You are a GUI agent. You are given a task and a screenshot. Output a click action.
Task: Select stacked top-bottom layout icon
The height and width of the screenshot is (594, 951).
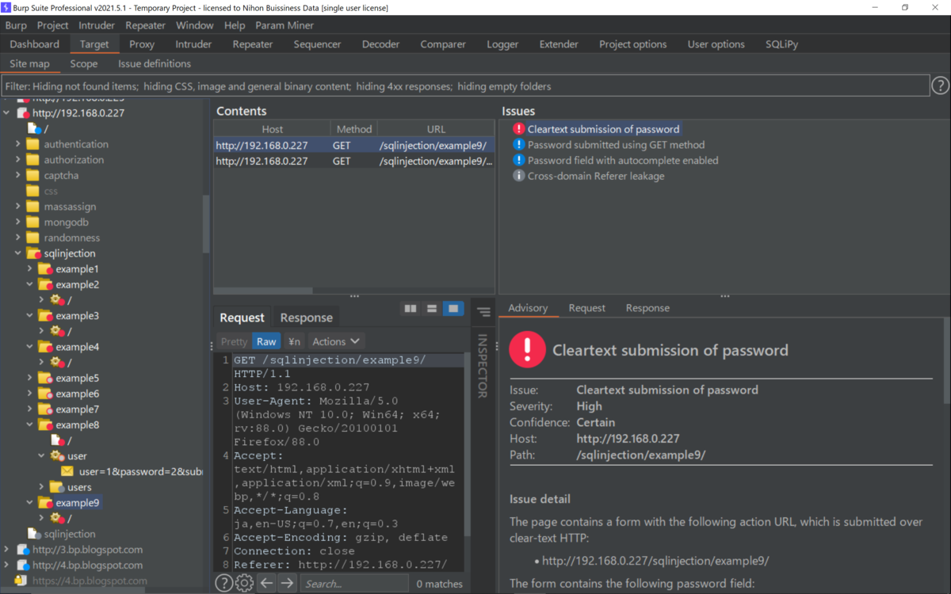[x=432, y=308]
